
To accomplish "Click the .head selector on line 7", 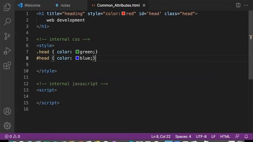I will (43, 52).
